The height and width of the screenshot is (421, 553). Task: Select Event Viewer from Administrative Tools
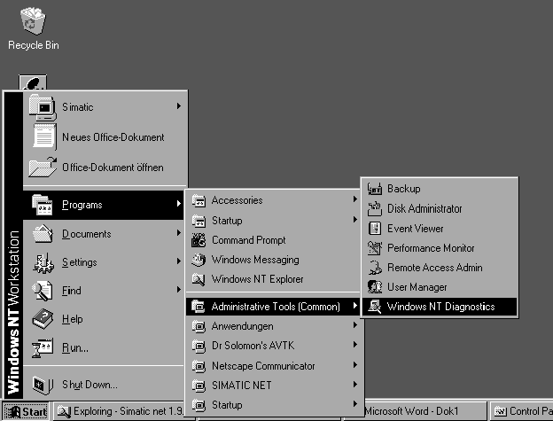pos(440,229)
